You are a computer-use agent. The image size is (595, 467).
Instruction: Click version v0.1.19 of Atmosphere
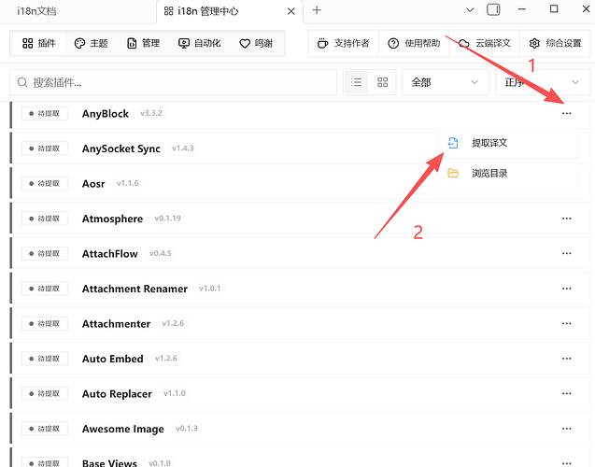(167, 219)
